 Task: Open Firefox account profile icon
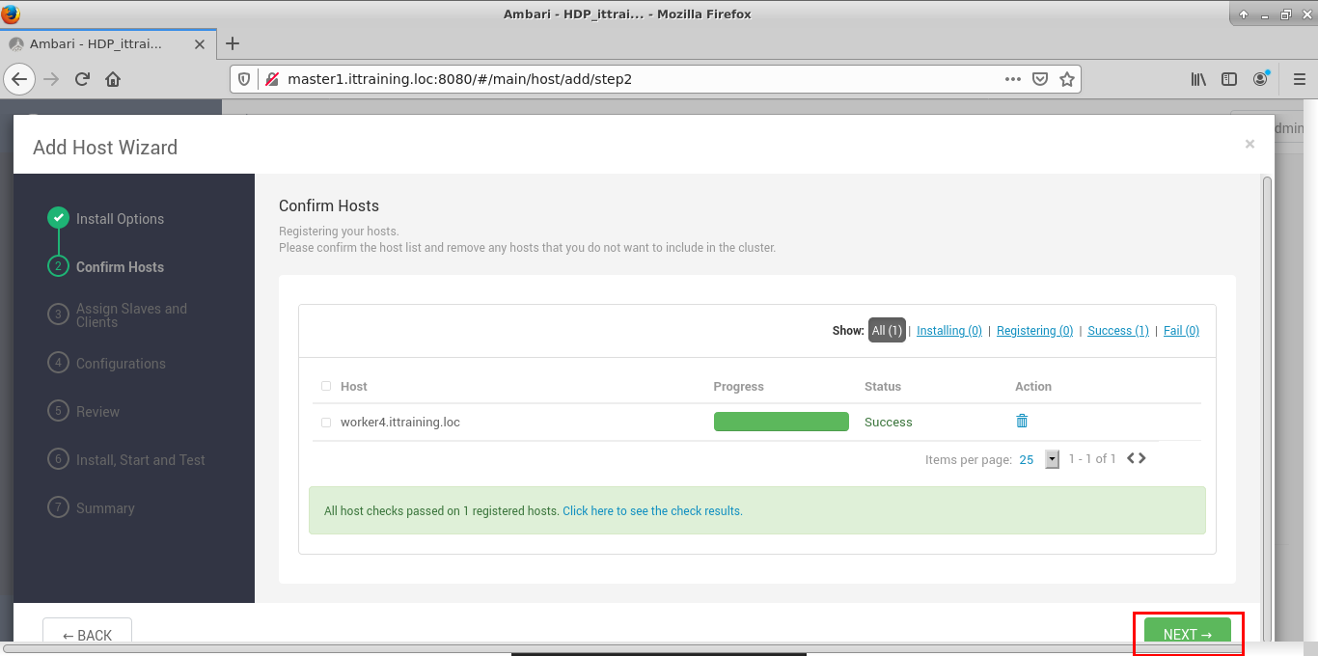coord(1260,79)
